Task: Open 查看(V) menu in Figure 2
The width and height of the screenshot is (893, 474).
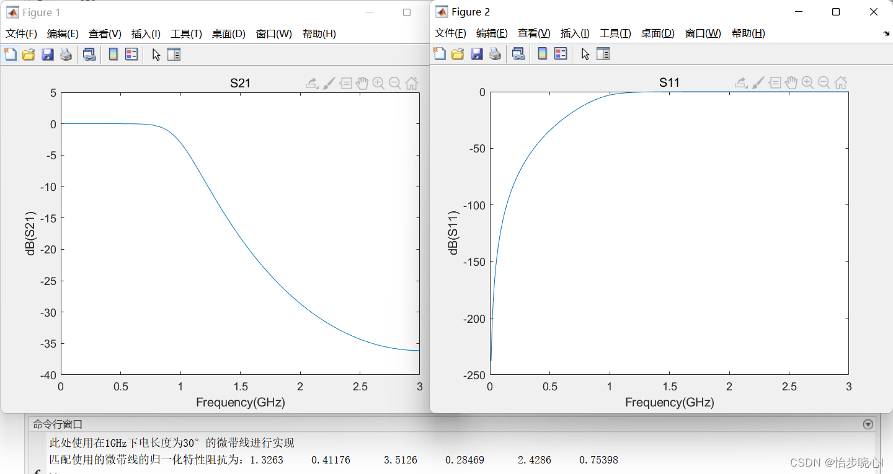Action: [x=534, y=33]
